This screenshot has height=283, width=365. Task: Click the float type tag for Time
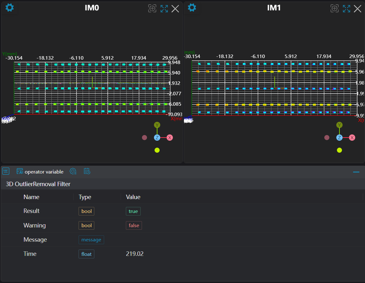click(86, 254)
